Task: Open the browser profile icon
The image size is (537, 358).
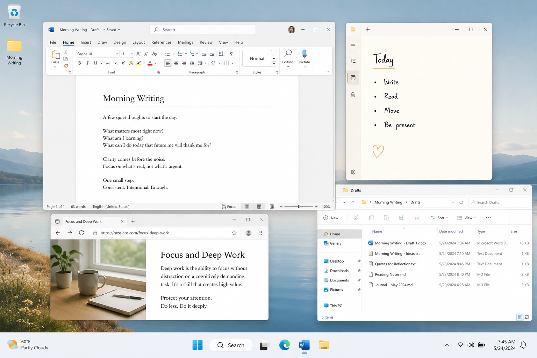Action: coord(249,233)
